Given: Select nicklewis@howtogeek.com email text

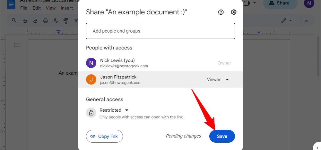Looking at the screenshot, I should coord(124,66).
